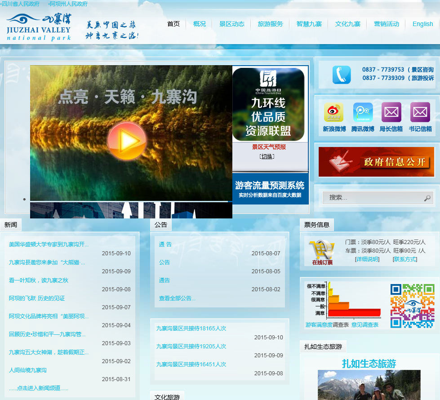Click the 切换 weather switch link
Screen dimensions: 440x400
pyautogui.click(x=267, y=156)
